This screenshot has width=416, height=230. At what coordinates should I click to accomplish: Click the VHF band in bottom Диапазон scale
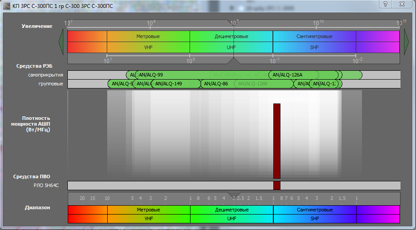(x=149, y=218)
